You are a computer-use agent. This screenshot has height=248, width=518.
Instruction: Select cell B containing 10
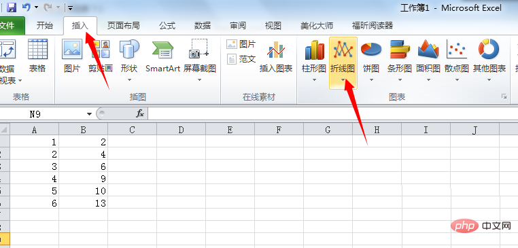click(83, 191)
